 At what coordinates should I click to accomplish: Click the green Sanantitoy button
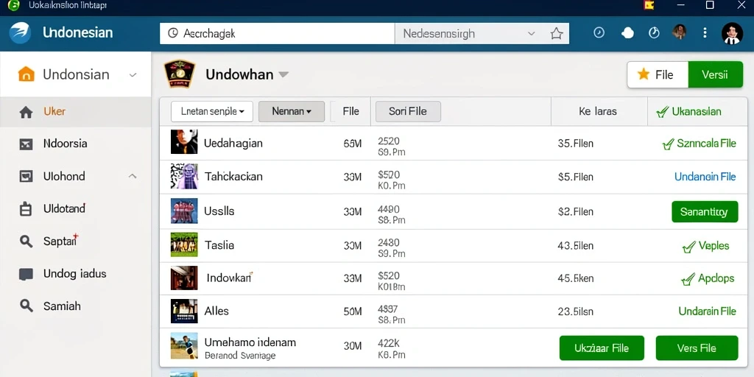point(705,211)
